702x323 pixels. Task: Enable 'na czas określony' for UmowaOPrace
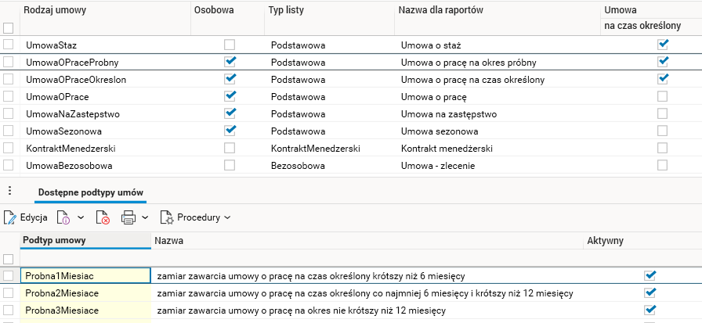point(663,96)
